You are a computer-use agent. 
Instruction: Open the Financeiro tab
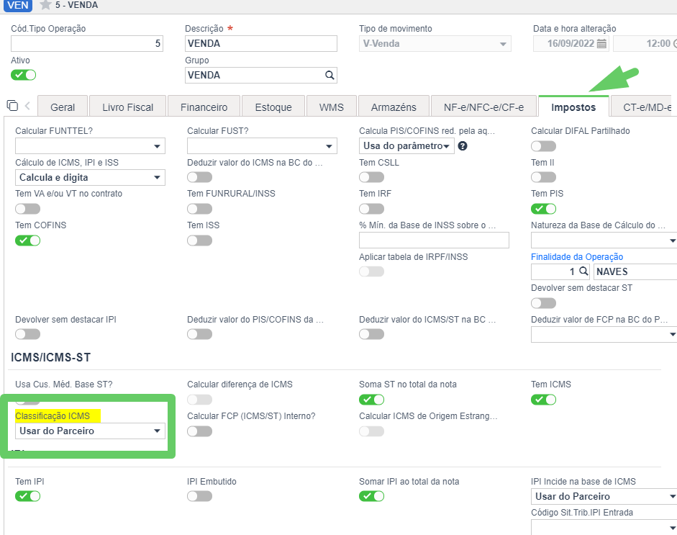pos(204,107)
